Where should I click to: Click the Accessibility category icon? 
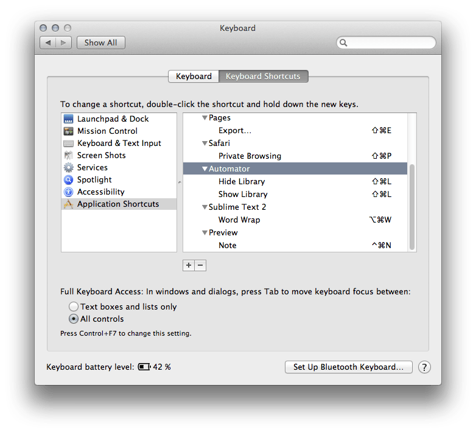(x=68, y=192)
